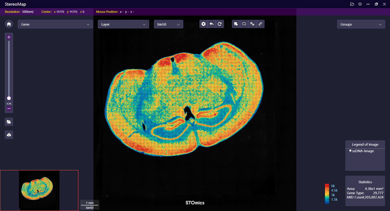
Task: Open file icon in the title bar
Action: click(x=352, y=4)
